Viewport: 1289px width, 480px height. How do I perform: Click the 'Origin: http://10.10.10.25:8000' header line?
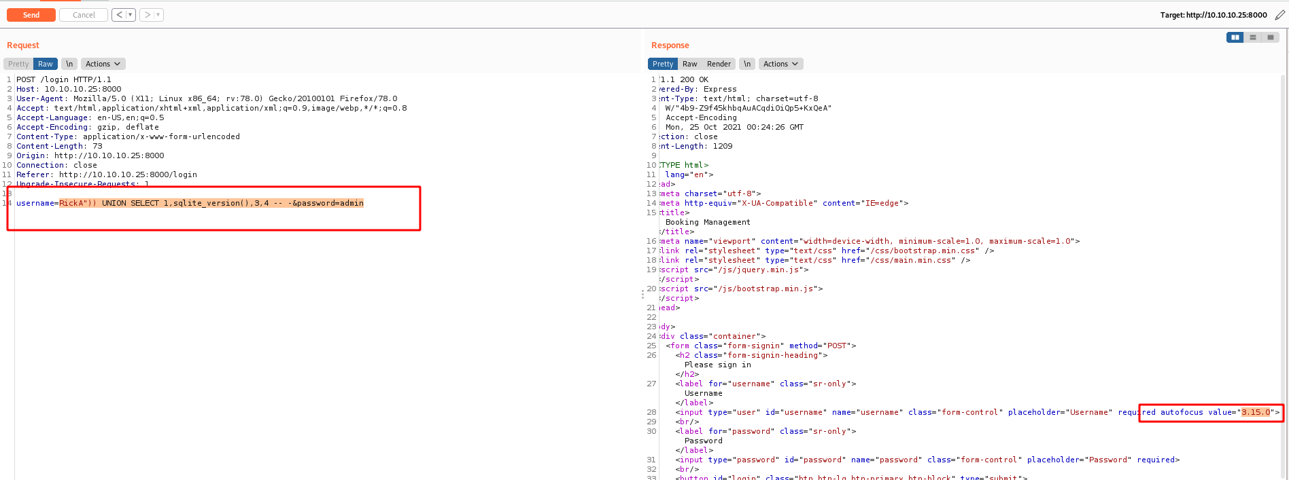click(x=90, y=155)
